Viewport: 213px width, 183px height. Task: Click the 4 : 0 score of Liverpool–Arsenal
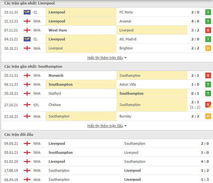[195, 21]
